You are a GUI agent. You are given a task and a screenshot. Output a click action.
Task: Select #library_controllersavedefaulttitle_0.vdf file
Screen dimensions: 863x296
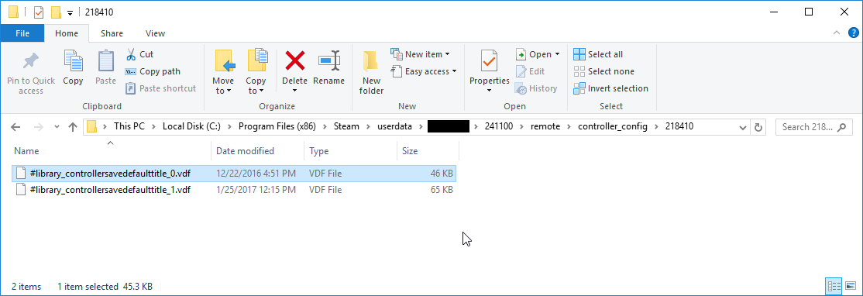click(x=233, y=174)
